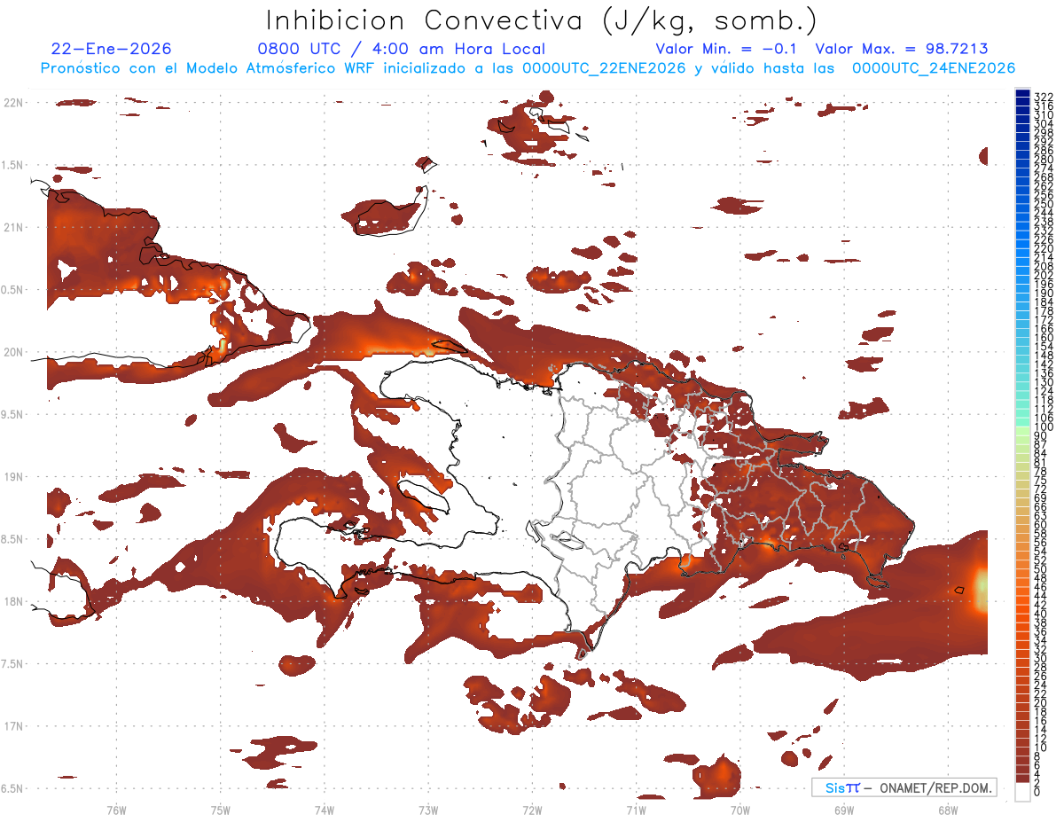Click the '21N' latitude label
Viewport: 1064px width, 822px height.
point(15,227)
